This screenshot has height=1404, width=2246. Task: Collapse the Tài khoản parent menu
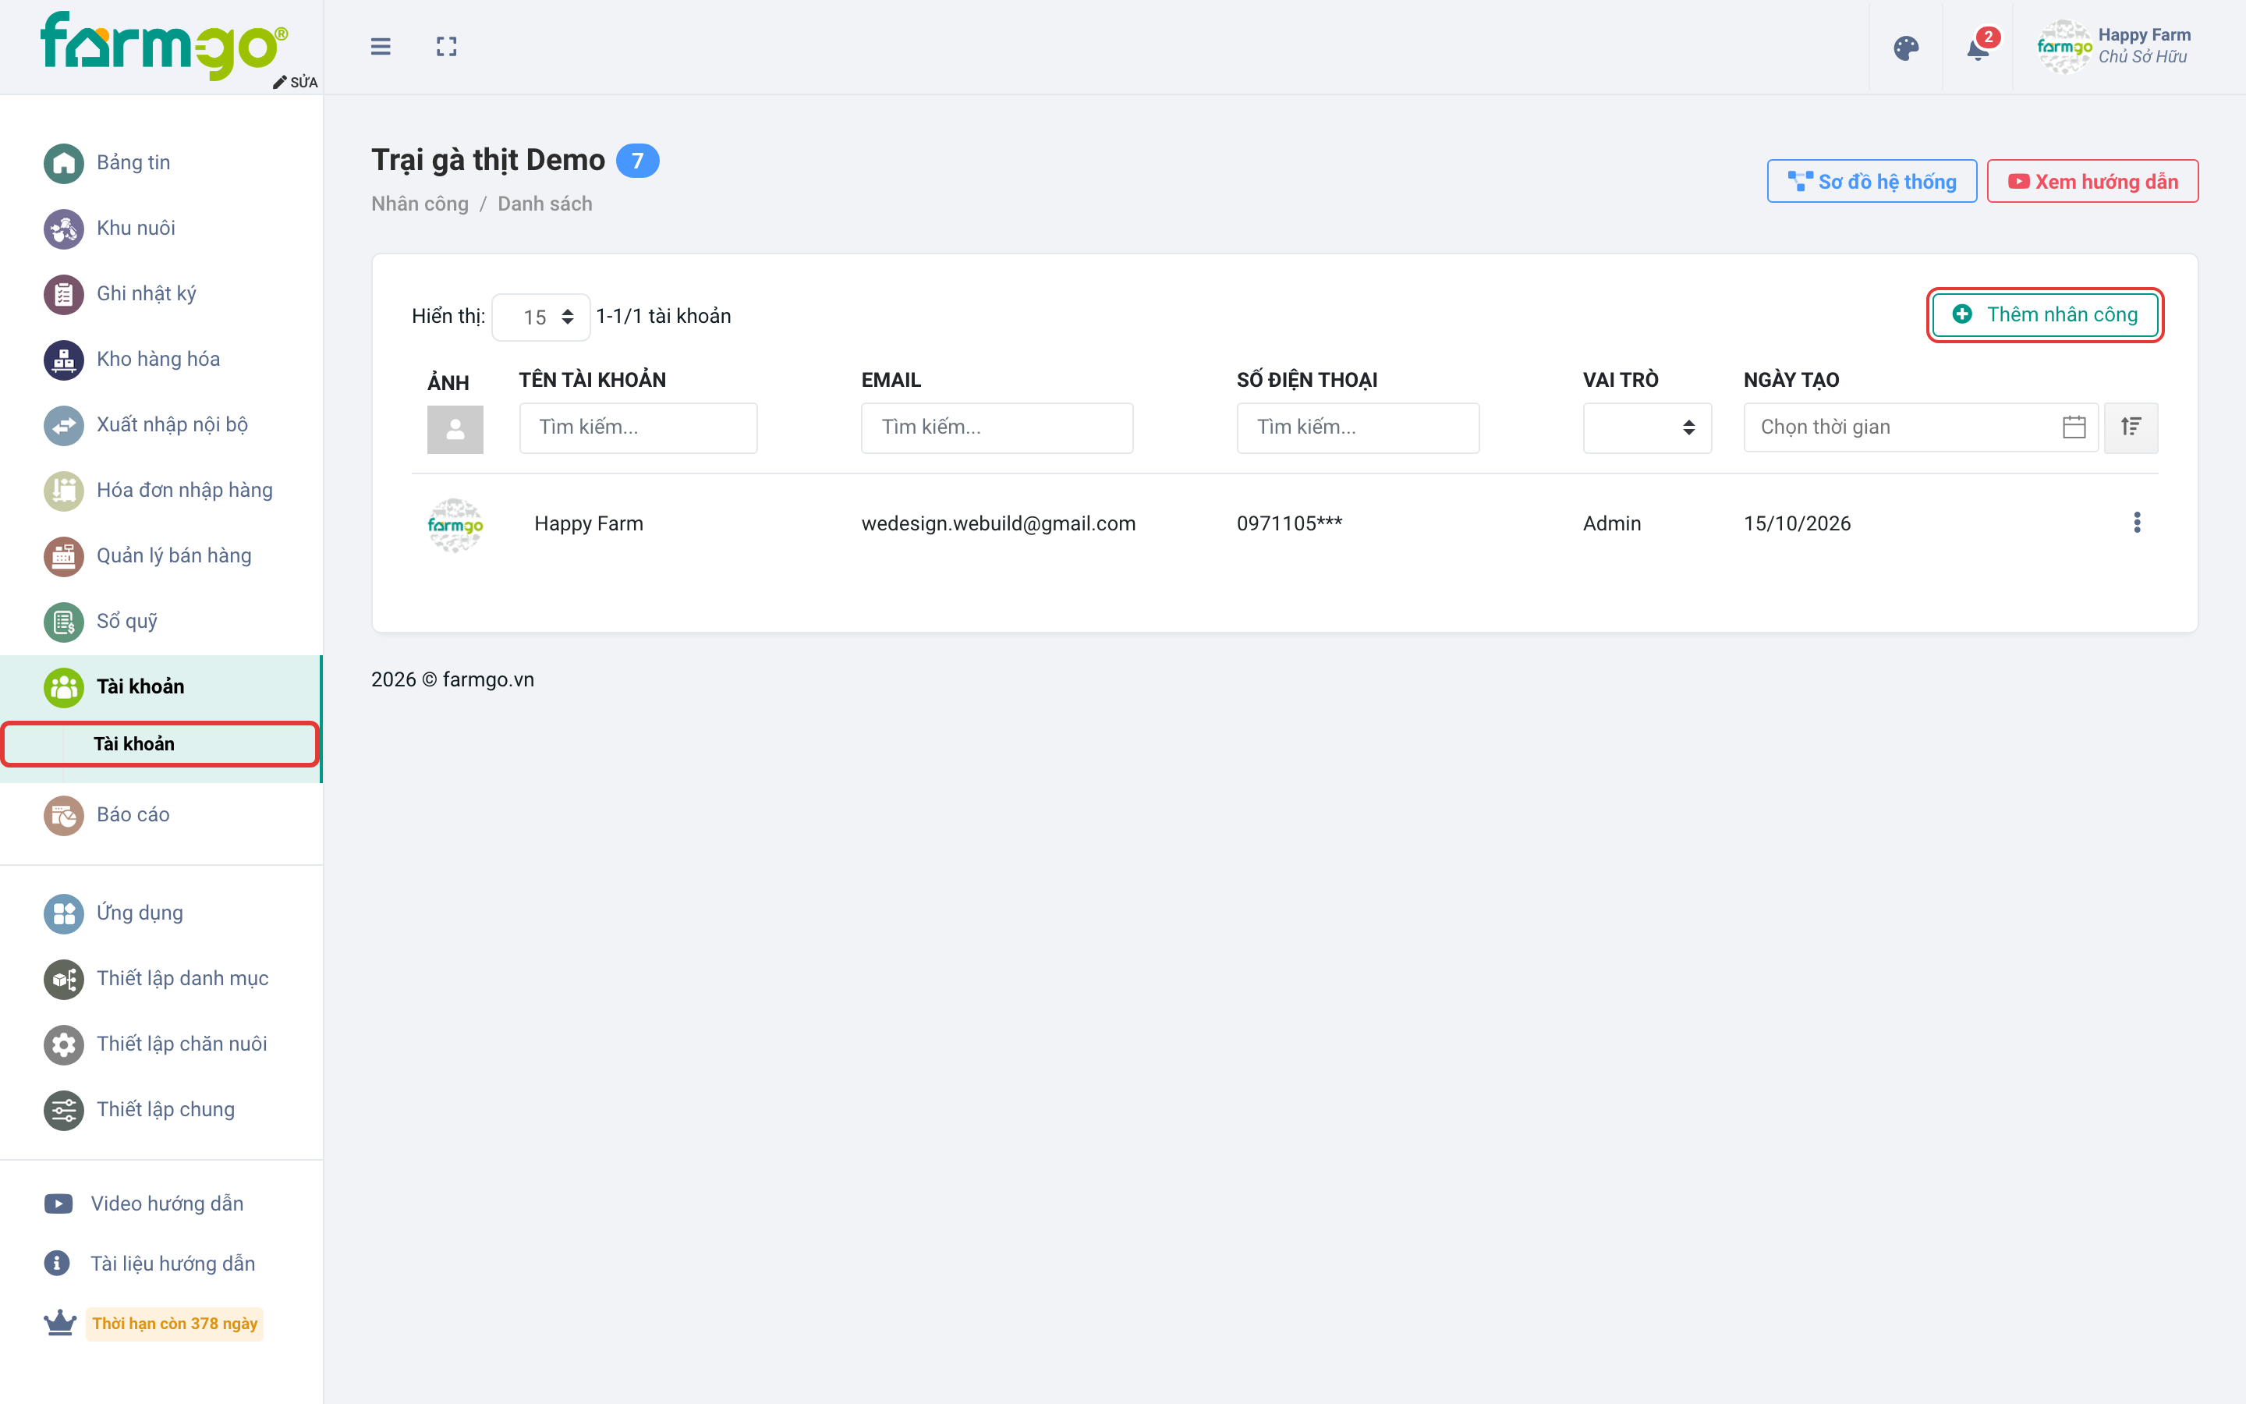point(161,687)
